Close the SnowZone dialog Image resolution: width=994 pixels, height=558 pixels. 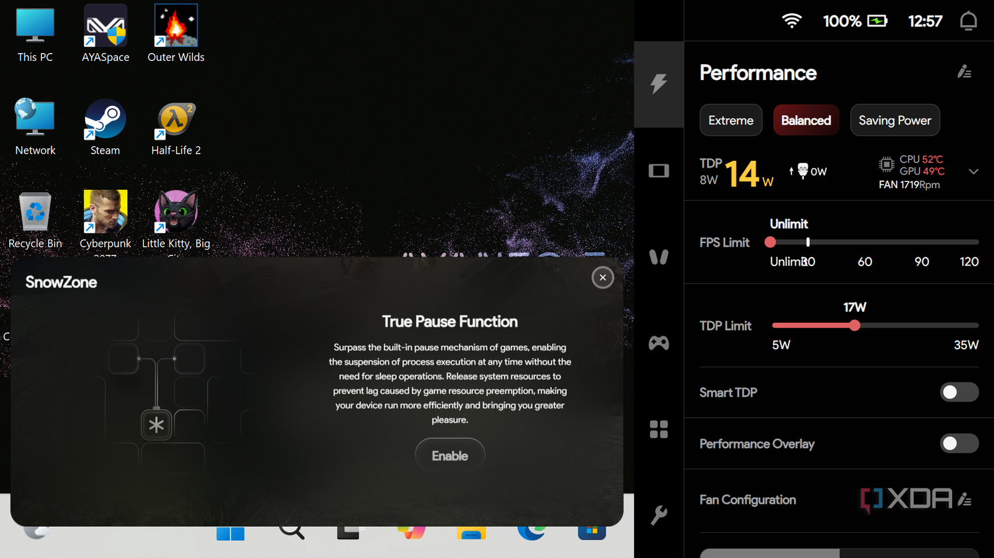click(x=602, y=277)
